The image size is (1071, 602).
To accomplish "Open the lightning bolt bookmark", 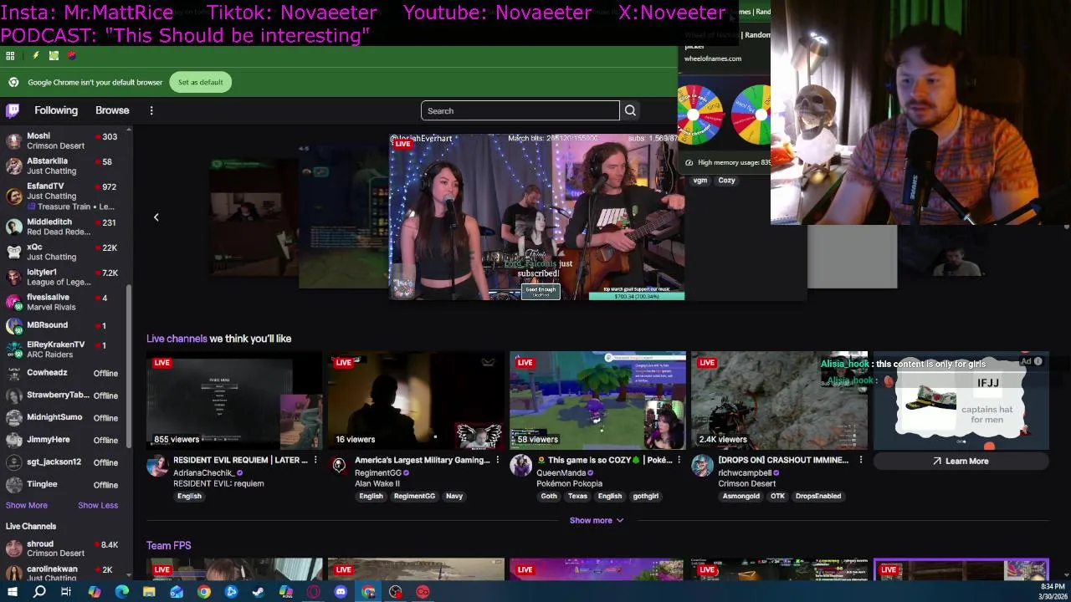I will (x=35, y=56).
